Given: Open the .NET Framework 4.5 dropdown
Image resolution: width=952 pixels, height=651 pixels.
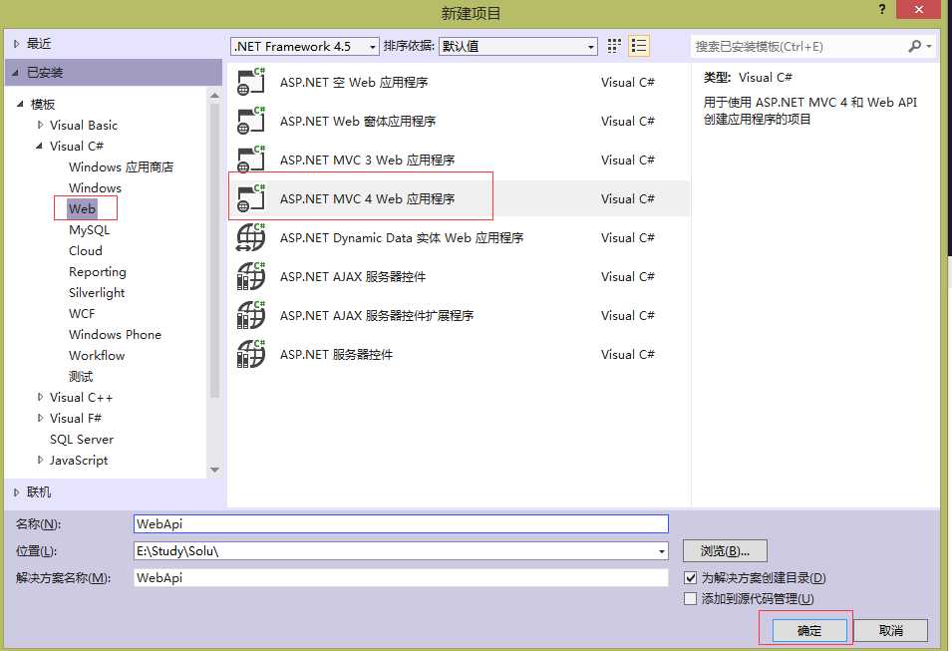Looking at the screenshot, I should point(305,46).
